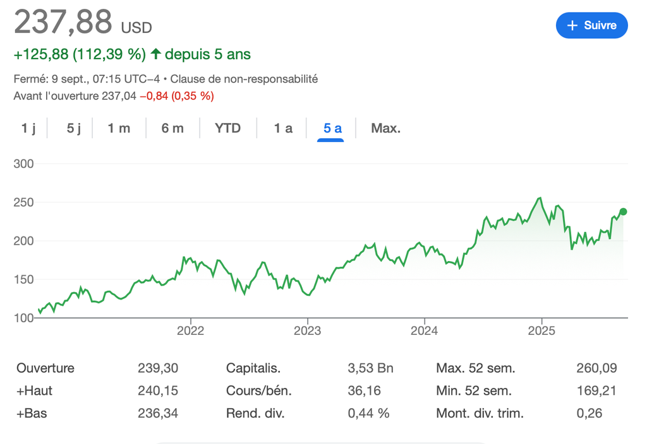647x444 pixels.
Task: Show the 1 m chart range
Action: coord(119,128)
